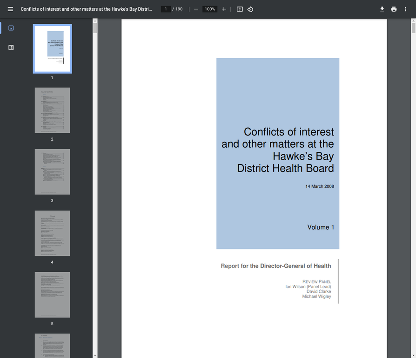Select the page 5 thumbnail
416x358 pixels.
52,295
